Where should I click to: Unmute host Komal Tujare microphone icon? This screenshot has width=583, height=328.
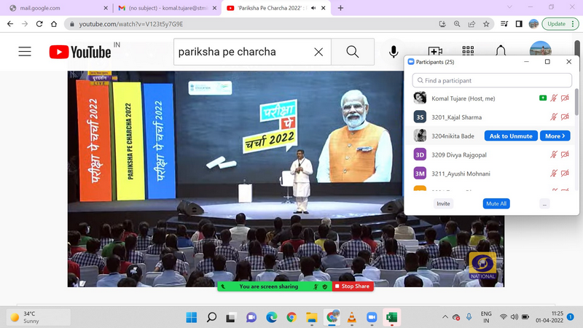pyautogui.click(x=554, y=98)
